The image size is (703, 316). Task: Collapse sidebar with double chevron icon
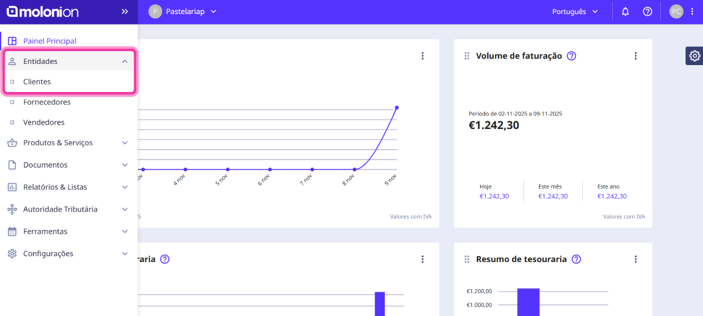pos(124,12)
